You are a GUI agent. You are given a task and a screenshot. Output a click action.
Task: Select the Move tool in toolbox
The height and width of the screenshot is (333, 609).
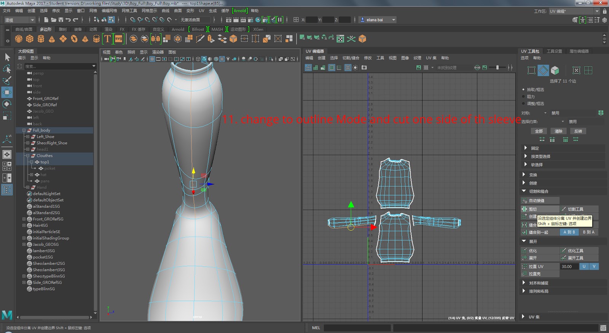[x=7, y=92]
